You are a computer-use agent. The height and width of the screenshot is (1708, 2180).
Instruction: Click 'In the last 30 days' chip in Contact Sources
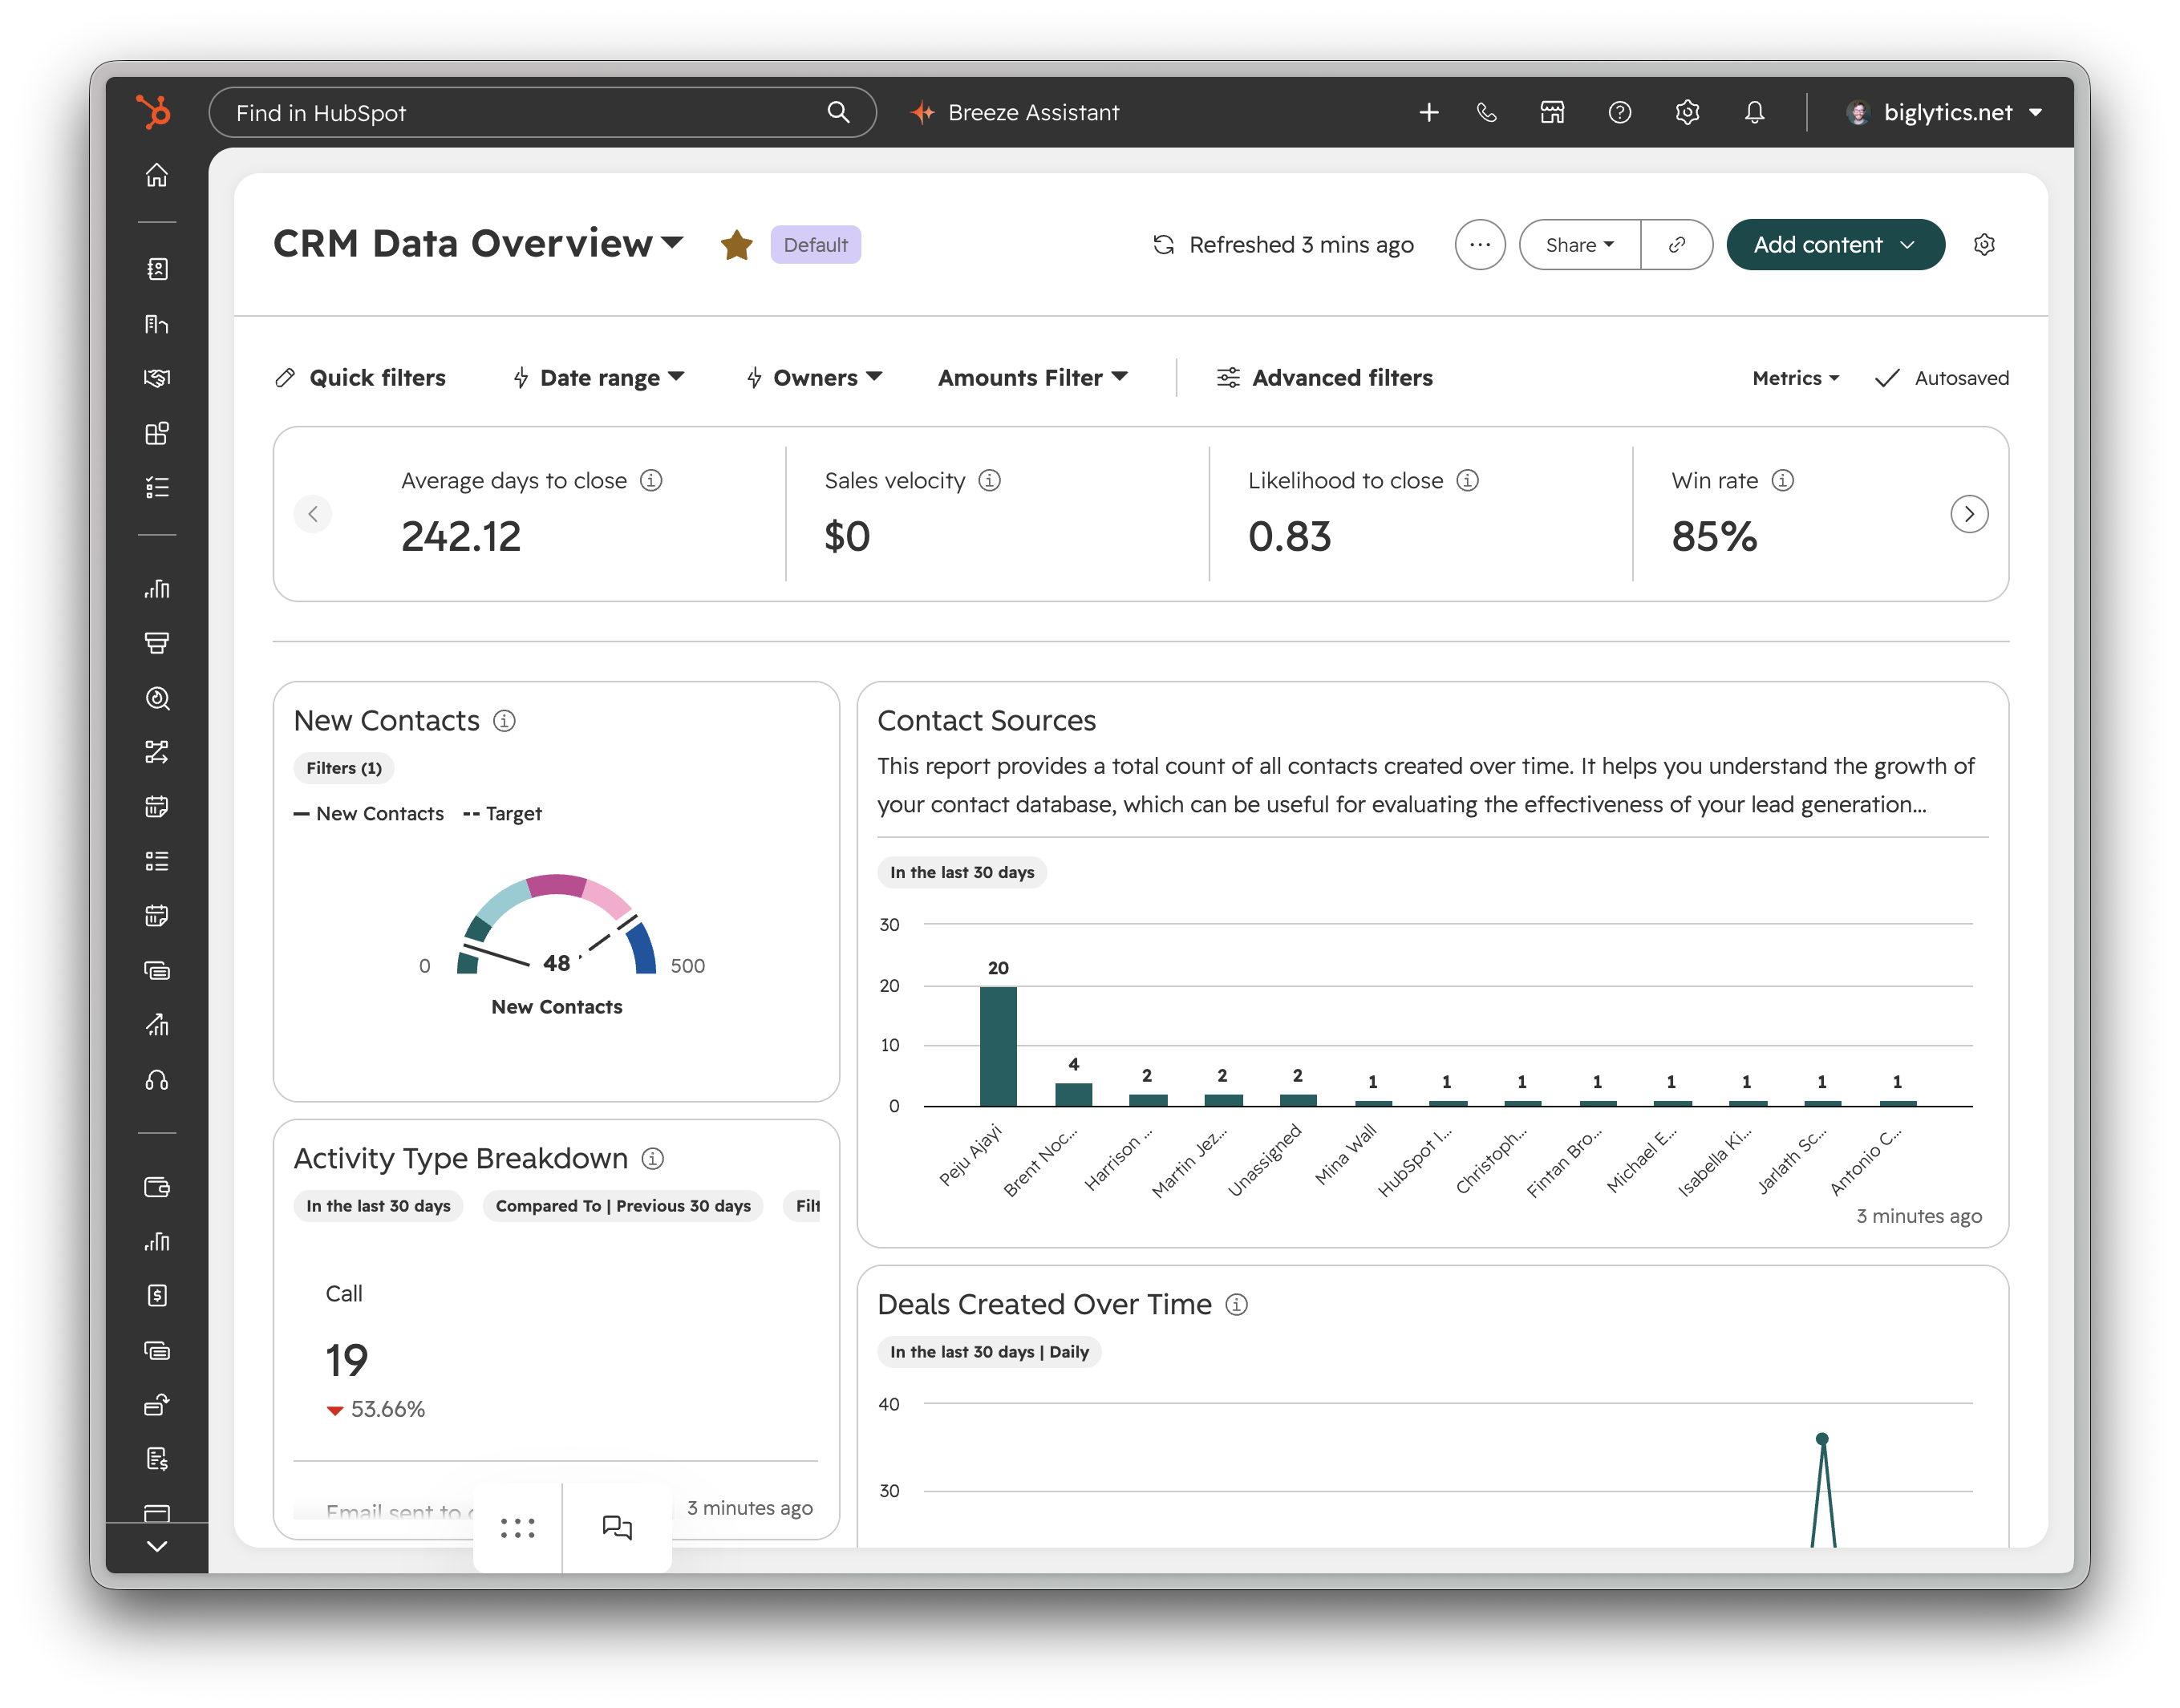click(x=962, y=872)
